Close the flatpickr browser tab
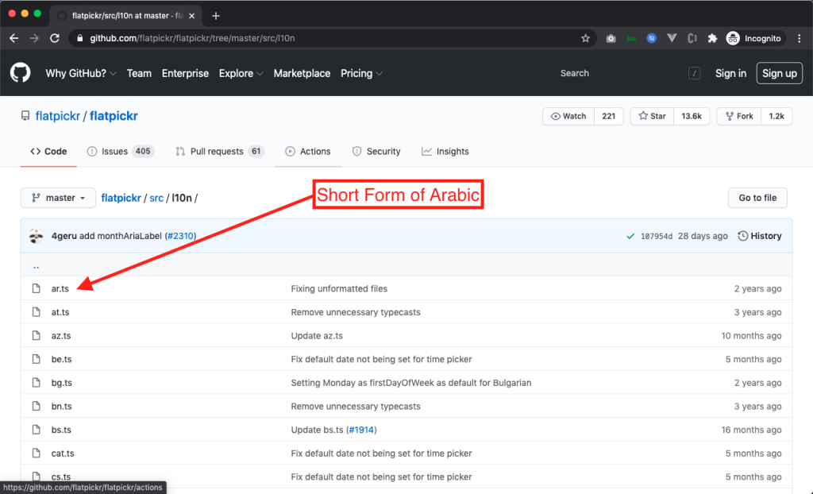 (192, 16)
